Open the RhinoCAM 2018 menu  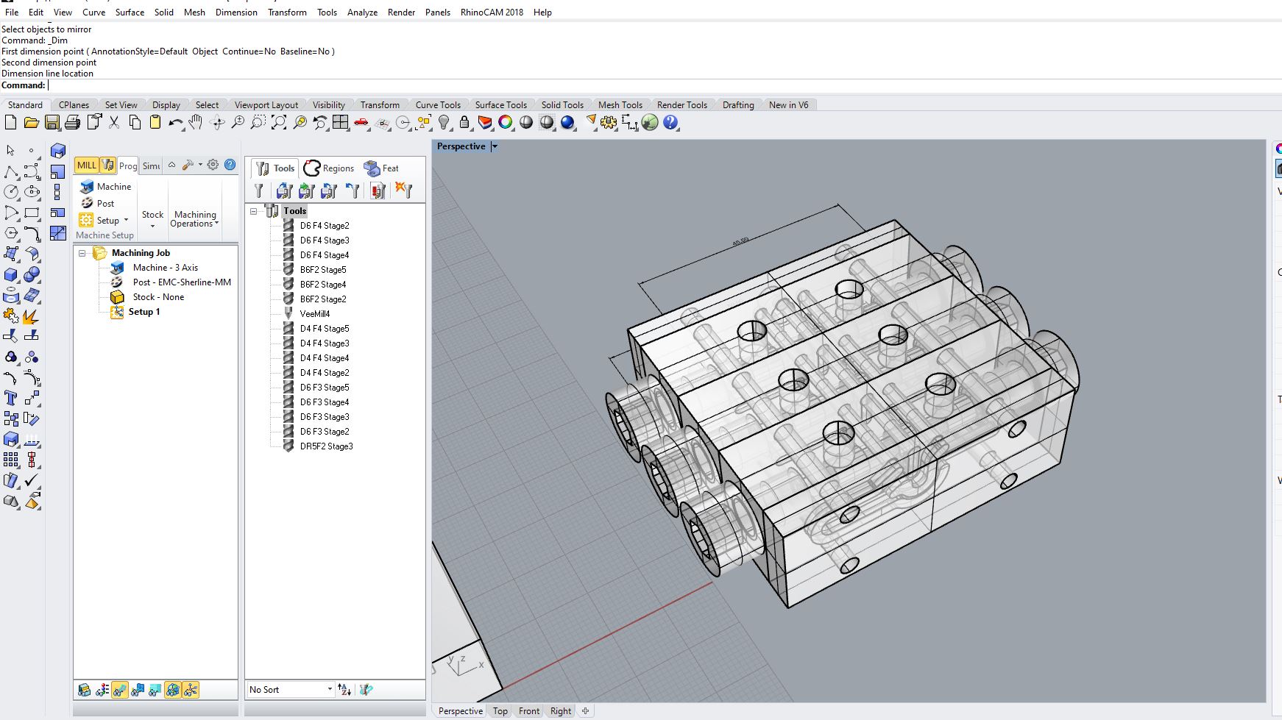pyautogui.click(x=491, y=13)
